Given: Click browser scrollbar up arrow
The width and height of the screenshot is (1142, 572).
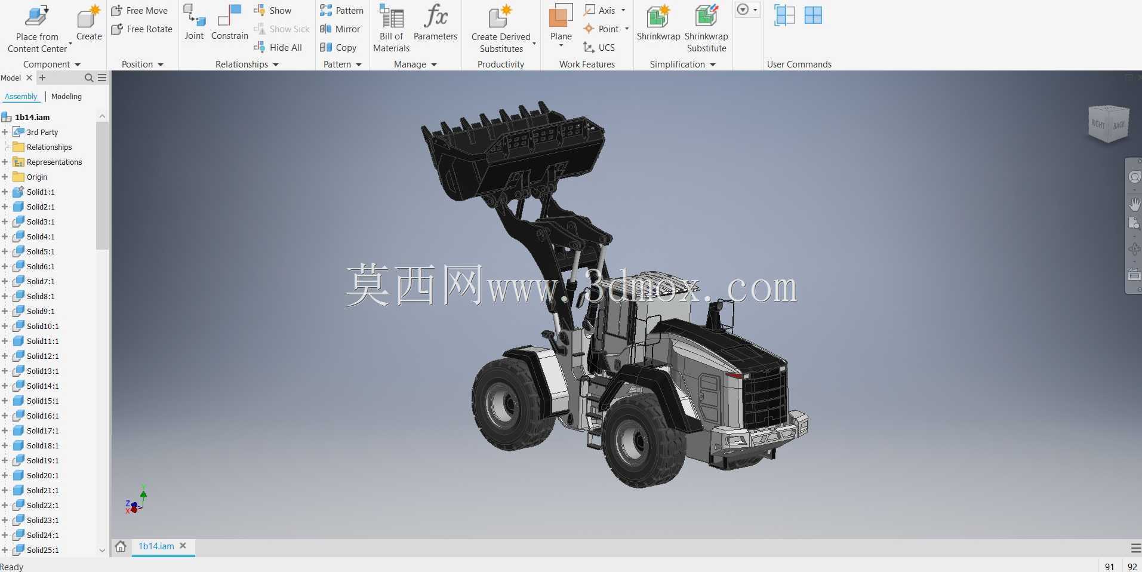Looking at the screenshot, I should click(102, 116).
